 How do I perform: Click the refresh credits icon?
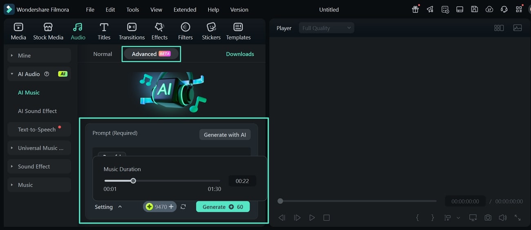coord(183,207)
